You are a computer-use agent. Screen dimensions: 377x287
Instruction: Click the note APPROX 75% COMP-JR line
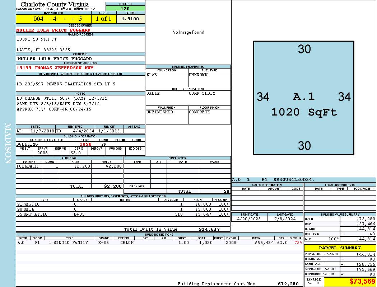coord(54,109)
